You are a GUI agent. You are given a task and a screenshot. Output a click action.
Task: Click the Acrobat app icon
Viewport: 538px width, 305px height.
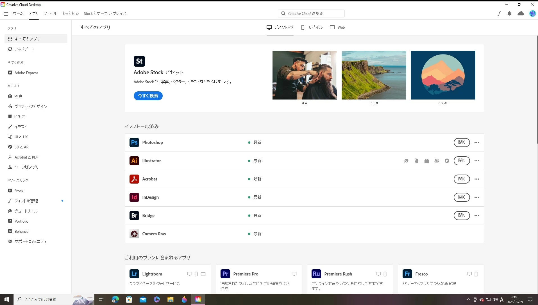coord(134,179)
